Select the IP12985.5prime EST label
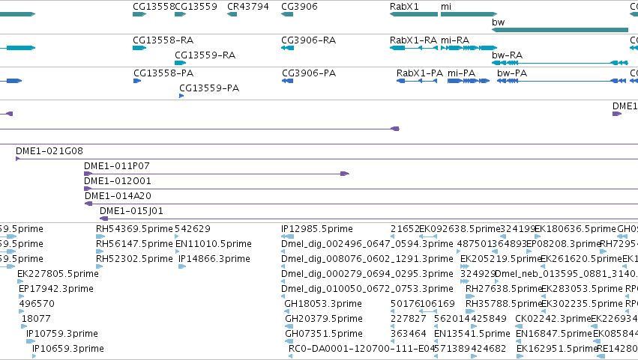Image resolution: width=638 pixels, height=360 pixels. 317,229
